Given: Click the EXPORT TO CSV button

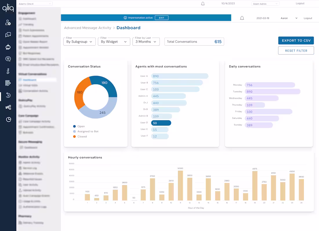Looking at the screenshot, I should pos(296,40).
